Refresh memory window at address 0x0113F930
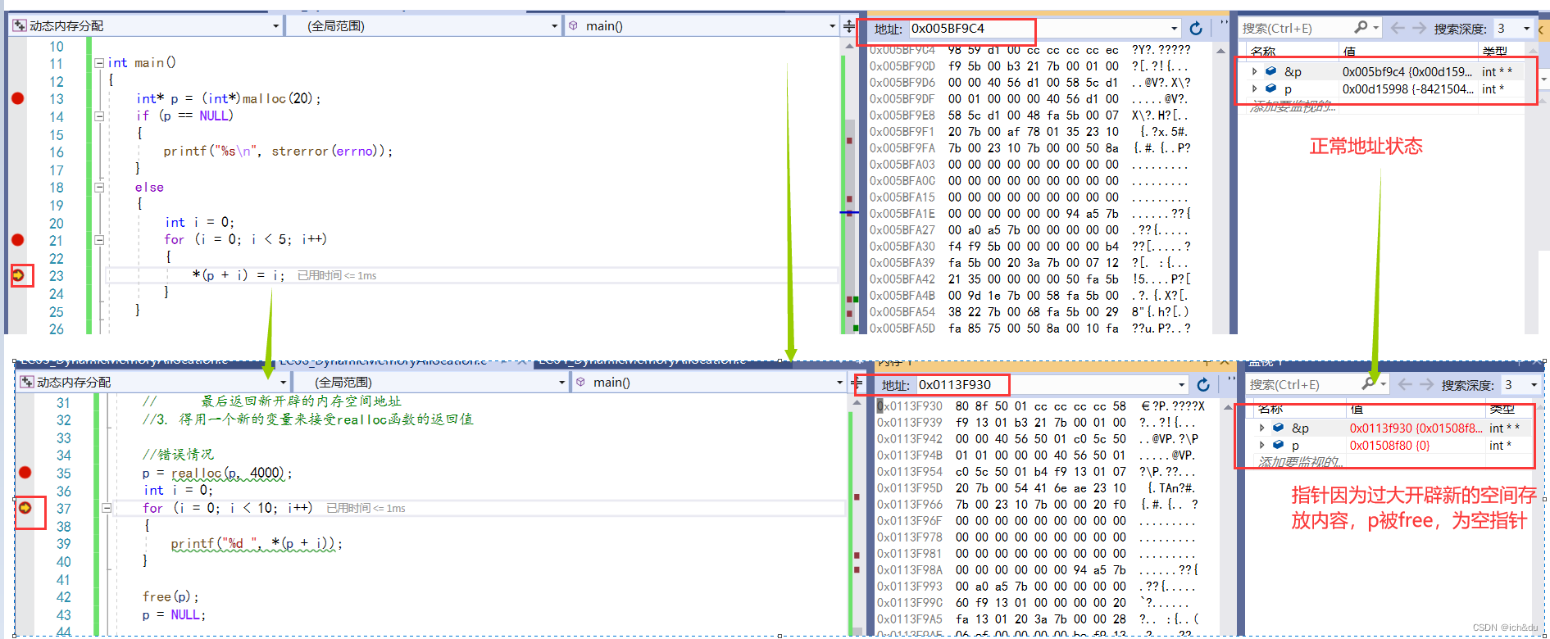This screenshot has height=639, width=1550. (x=1203, y=385)
